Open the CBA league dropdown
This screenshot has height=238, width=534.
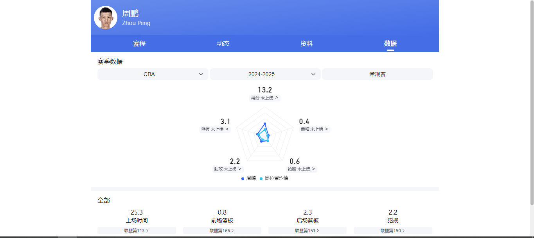[153, 74]
